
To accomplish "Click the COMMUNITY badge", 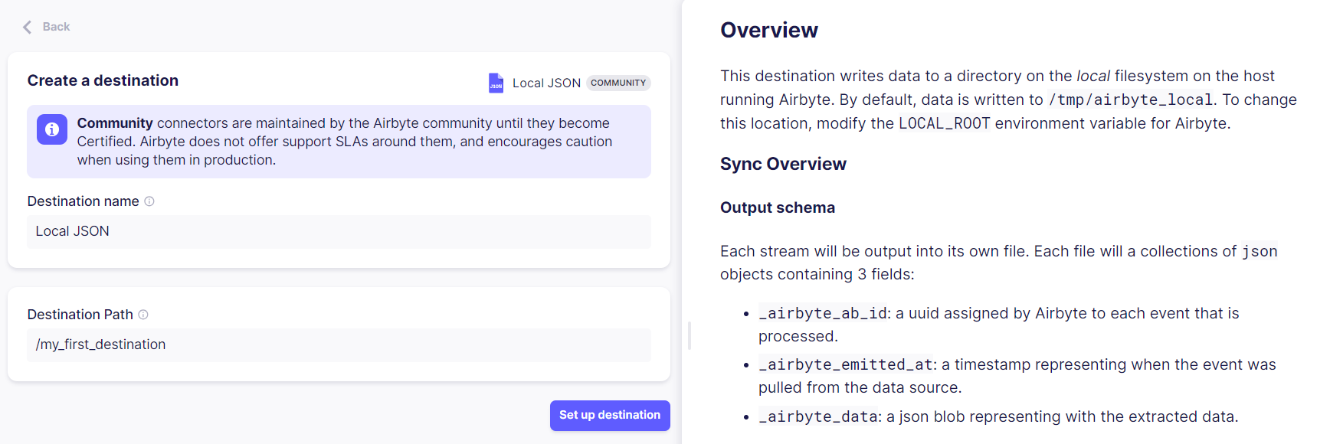I will 618,83.
